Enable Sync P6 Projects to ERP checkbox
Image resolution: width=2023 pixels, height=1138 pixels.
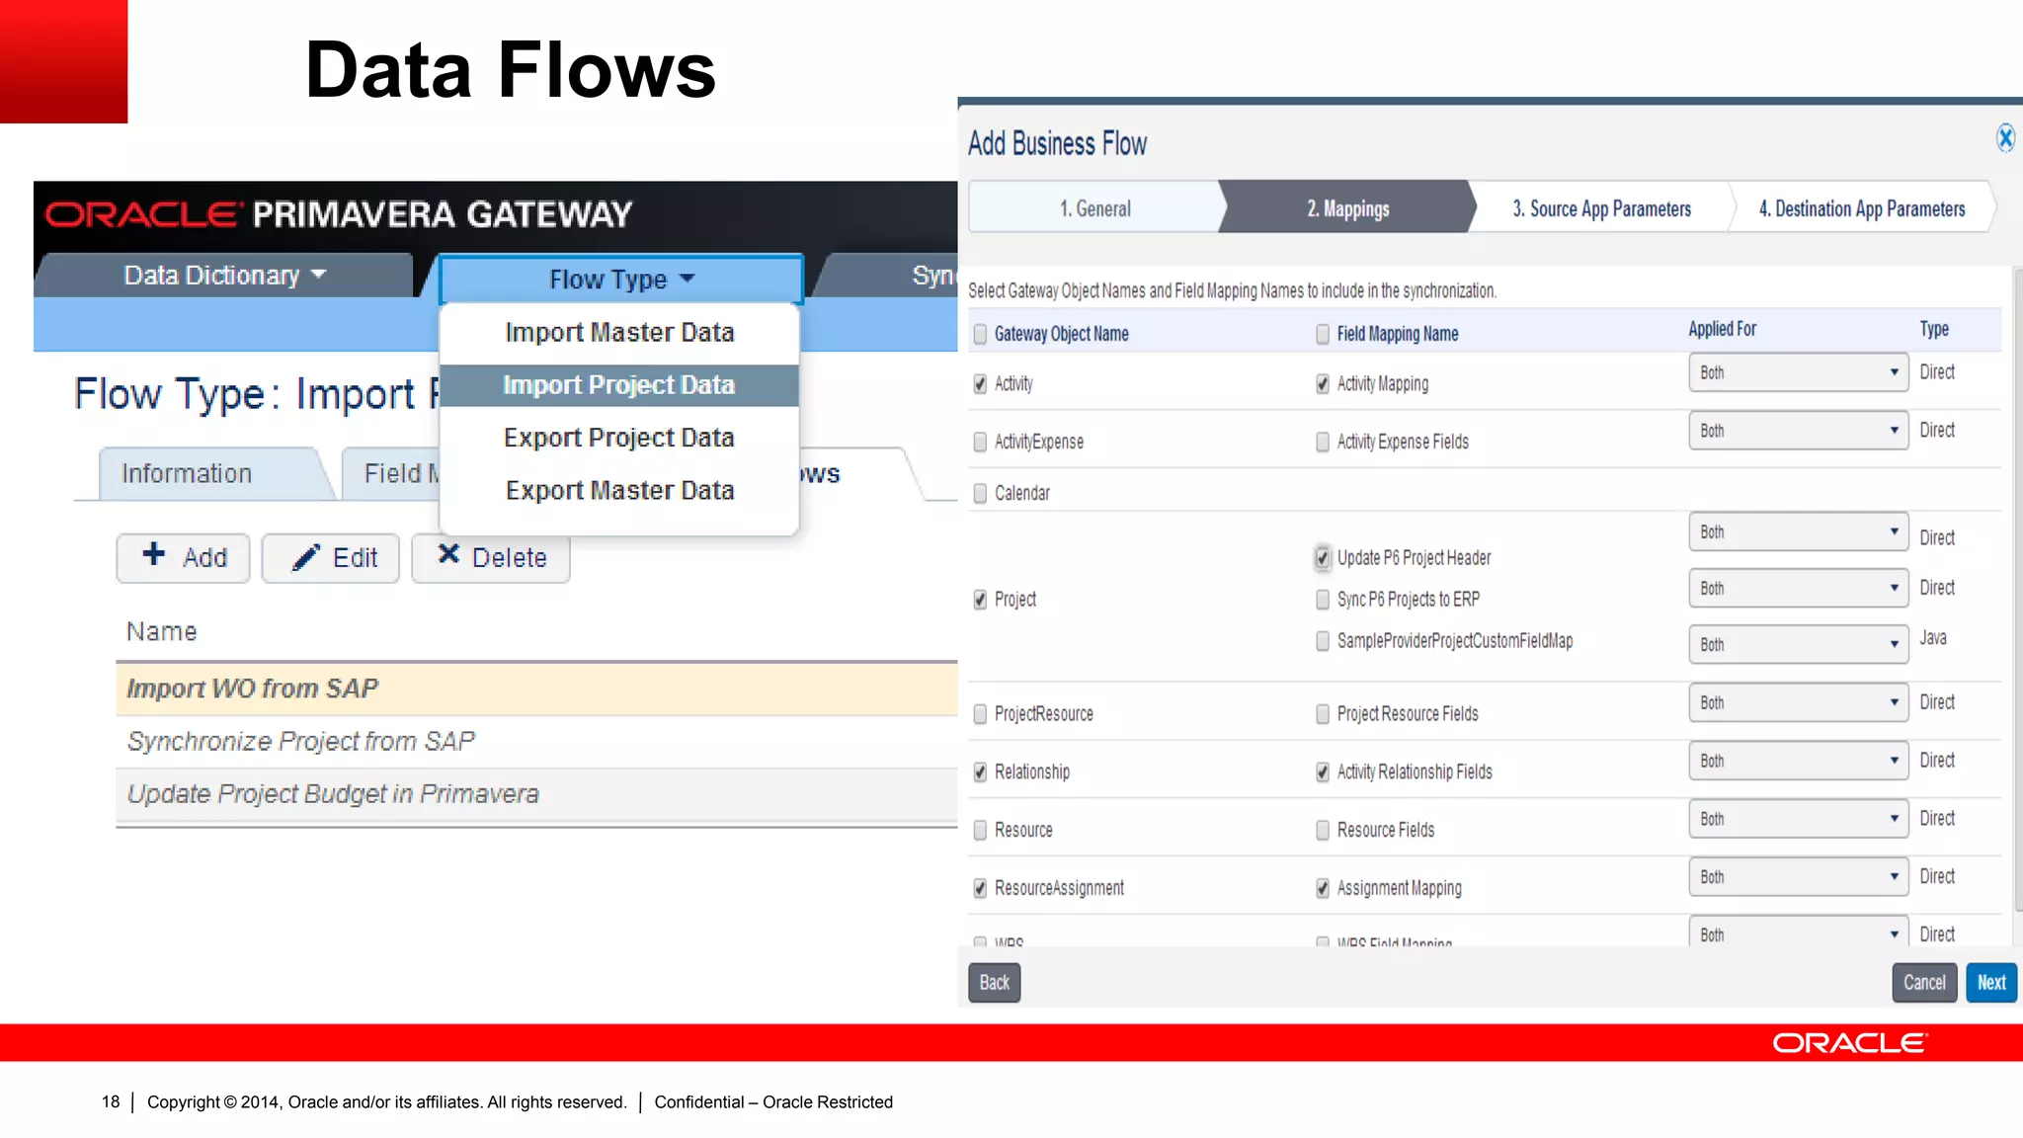1323,600
